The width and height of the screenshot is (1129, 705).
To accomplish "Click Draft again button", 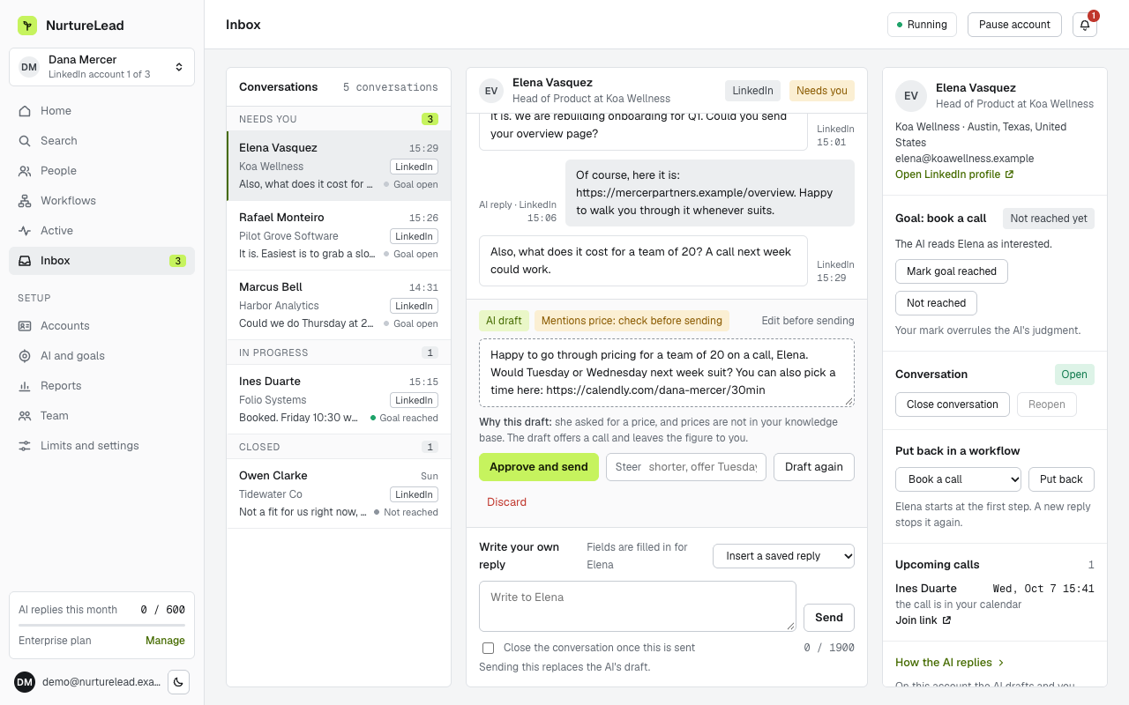I will coord(814,467).
